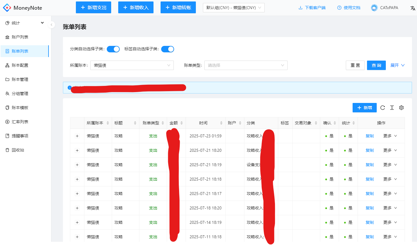Viewport: 417px width, 245px height.
Task: Click the refresh icon above the table
Action: (383, 108)
